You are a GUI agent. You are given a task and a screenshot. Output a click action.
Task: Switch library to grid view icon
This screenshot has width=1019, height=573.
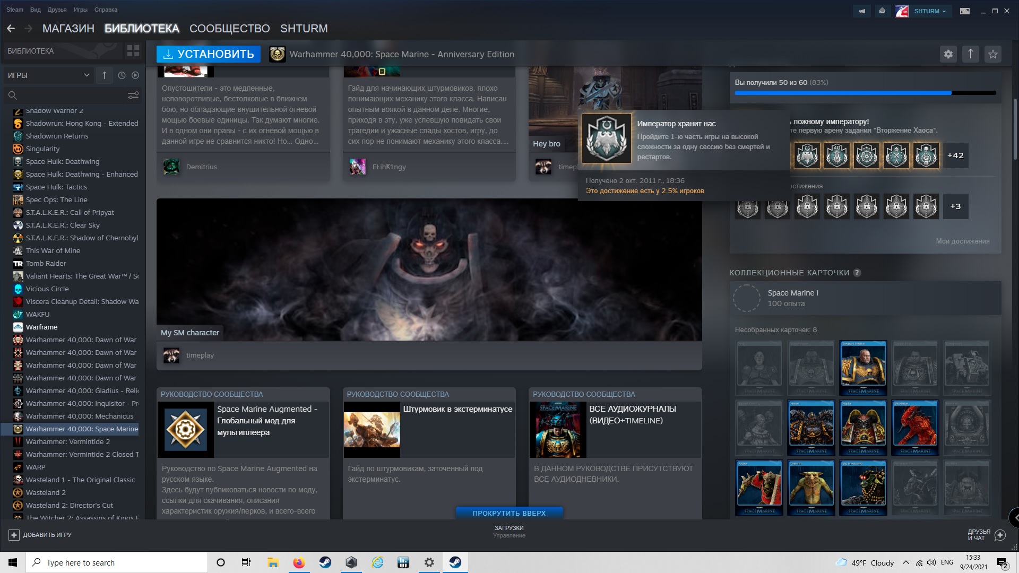133,51
